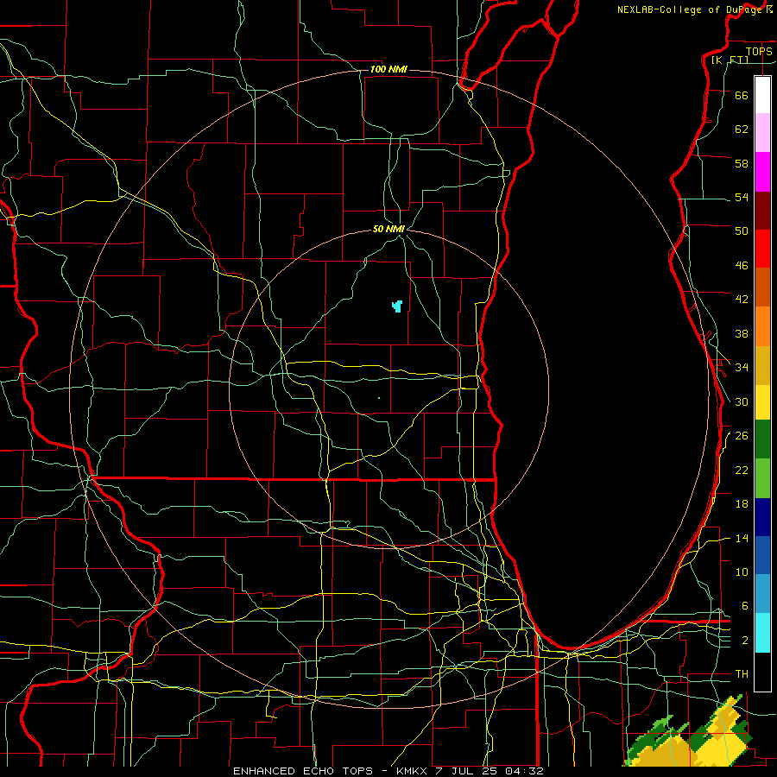Click the "18" legend value
This screenshot has height=777, width=777.
click(x=742, y=504)
